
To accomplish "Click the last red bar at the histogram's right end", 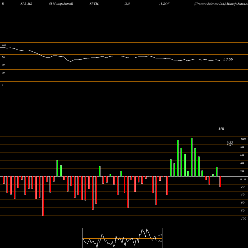I will (220, 182).
